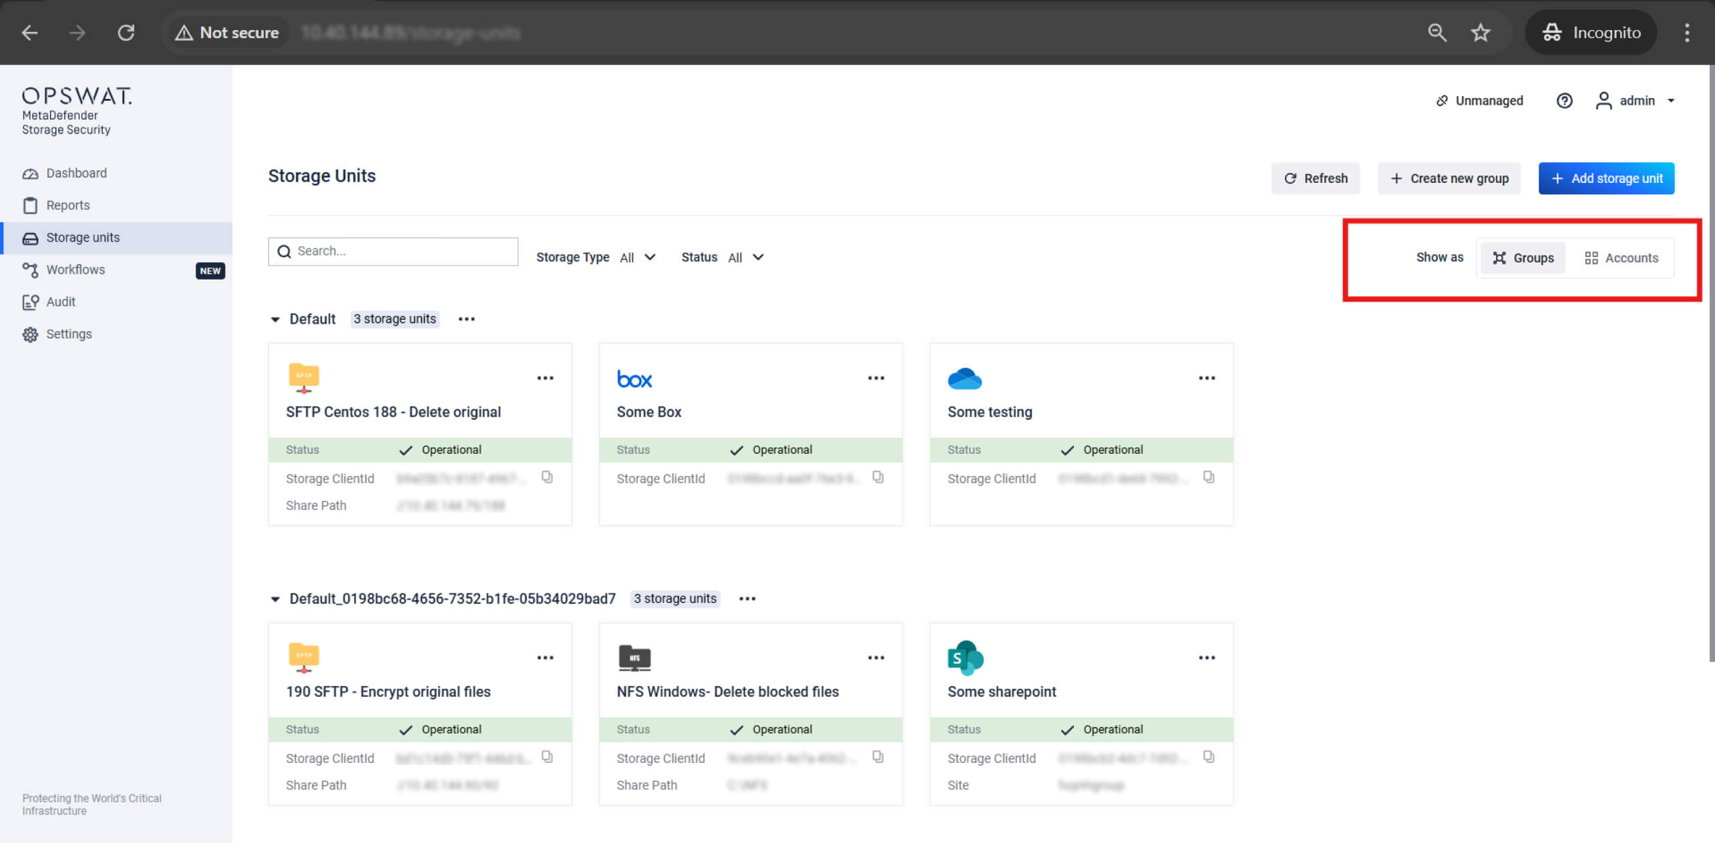This screenshot has width=1715, height=843.
Task: Open options menu for Some testing card
Action: pyautogui.click(x=1206, y=378)
